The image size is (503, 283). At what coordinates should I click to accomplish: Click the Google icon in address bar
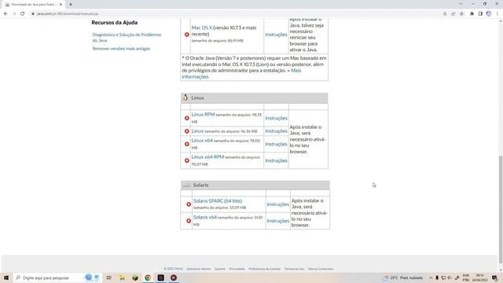tap(445, 14)
